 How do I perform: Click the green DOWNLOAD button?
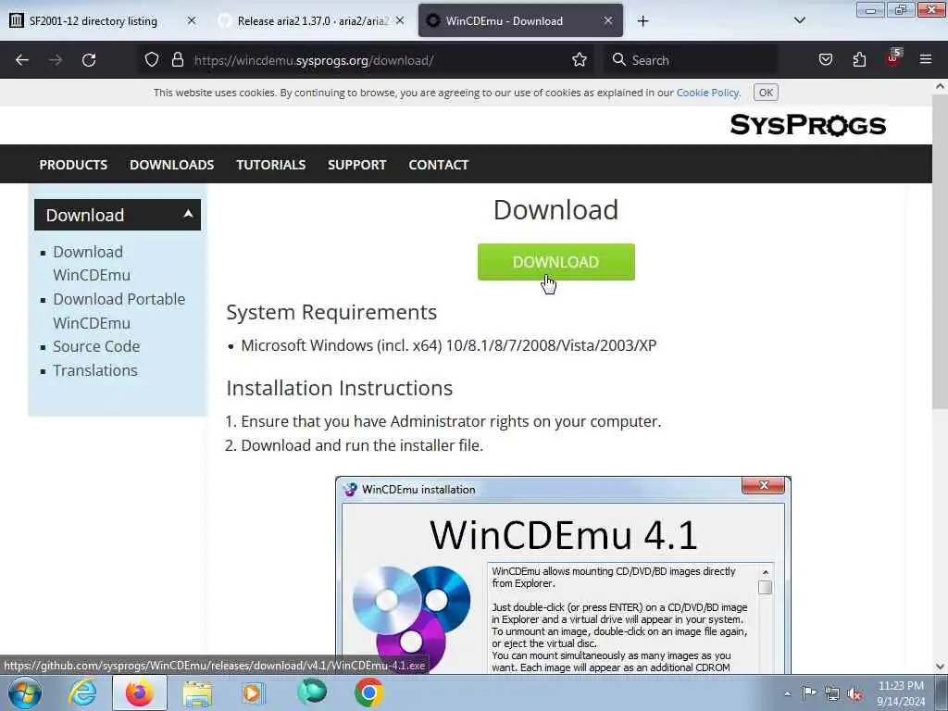(555, 262)
